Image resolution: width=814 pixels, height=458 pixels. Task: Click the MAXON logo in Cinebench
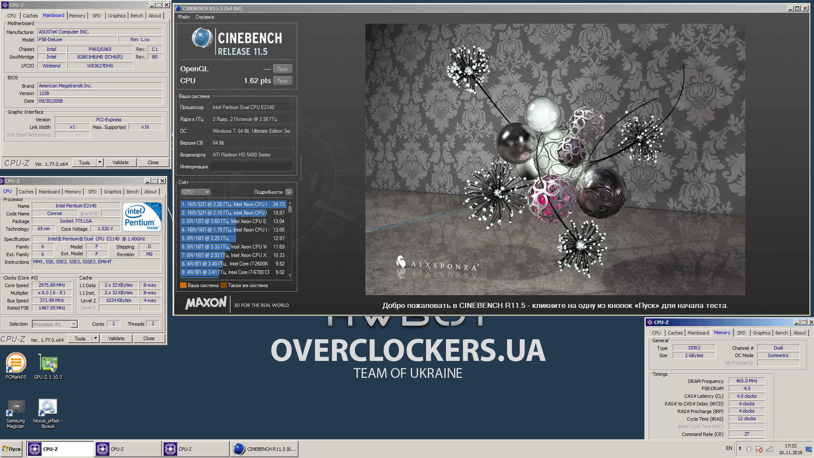(x=206, y=303)
